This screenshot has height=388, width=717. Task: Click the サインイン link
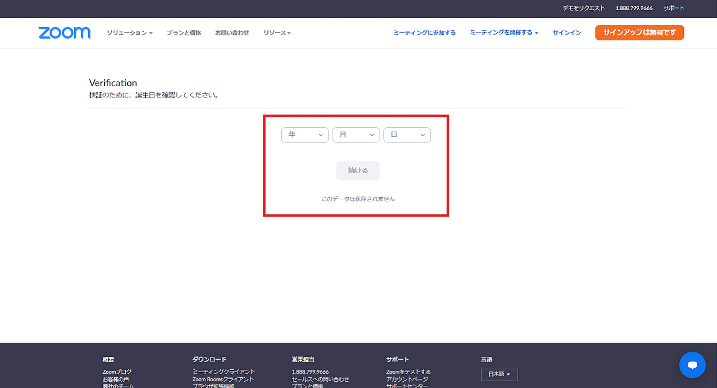[566, 33]
